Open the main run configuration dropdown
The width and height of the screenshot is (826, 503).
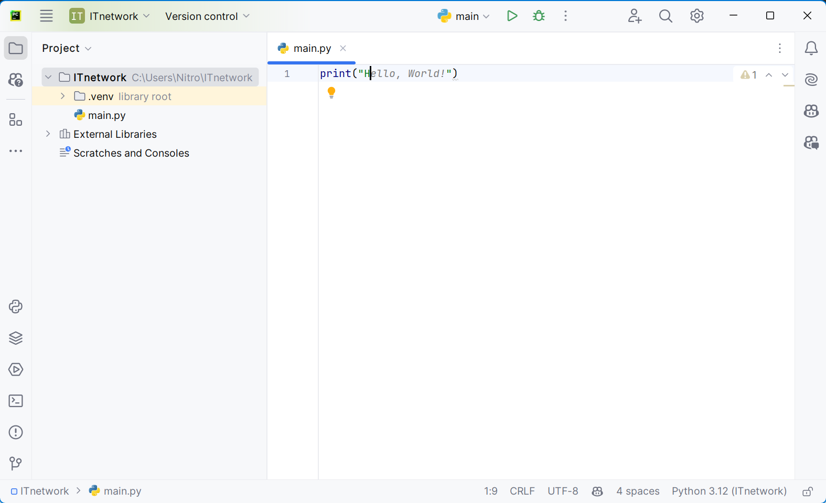pyautogui.click(x=464, y=16)
